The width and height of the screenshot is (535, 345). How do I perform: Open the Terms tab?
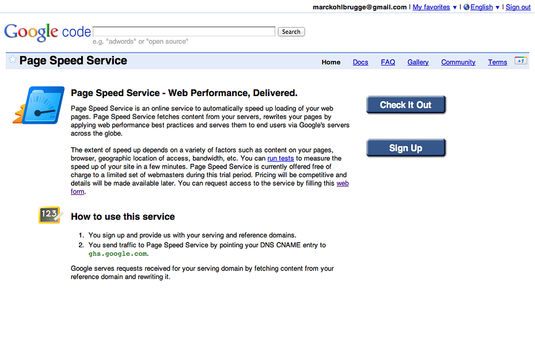(x=498, y=62)
